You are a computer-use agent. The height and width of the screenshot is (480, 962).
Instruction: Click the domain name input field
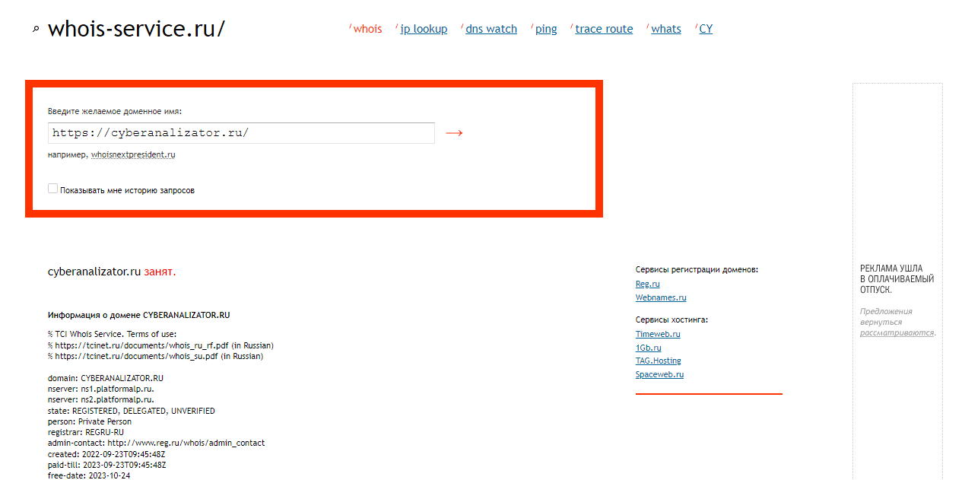coord(241,133)
